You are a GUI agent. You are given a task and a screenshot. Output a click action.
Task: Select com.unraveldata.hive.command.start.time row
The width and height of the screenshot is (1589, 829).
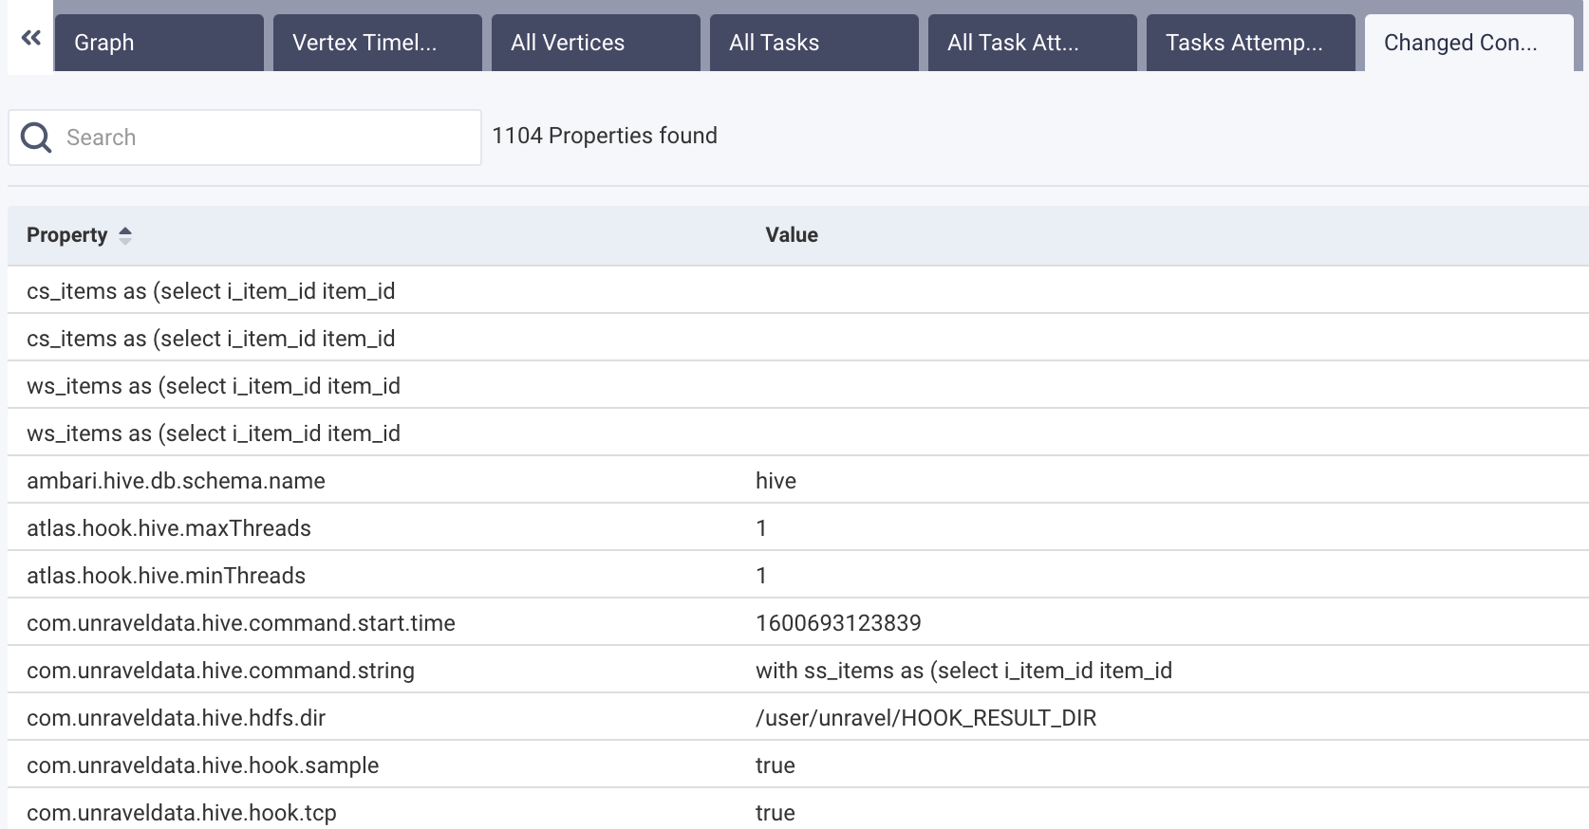pos(797,622)
